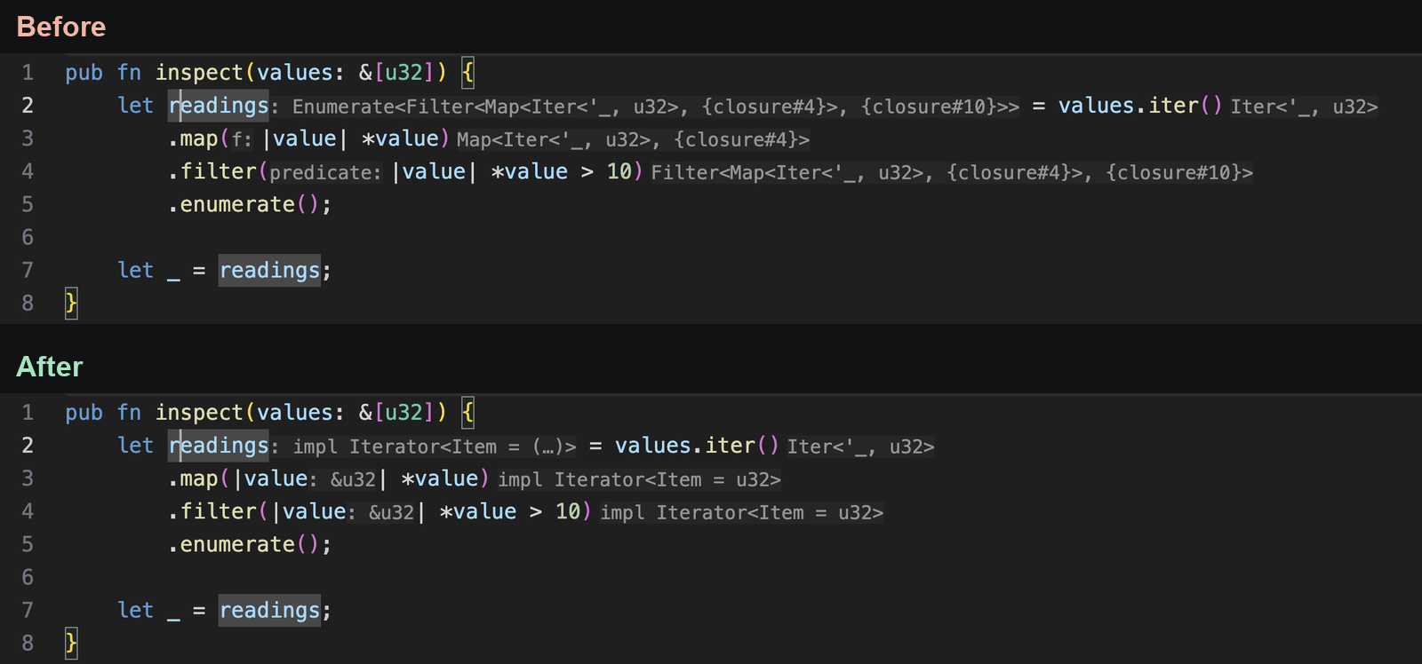Click the literal "10" in Before filter closure
Image resolution: width=1422 pixels, height=664 pixels.
coord(619,171)
